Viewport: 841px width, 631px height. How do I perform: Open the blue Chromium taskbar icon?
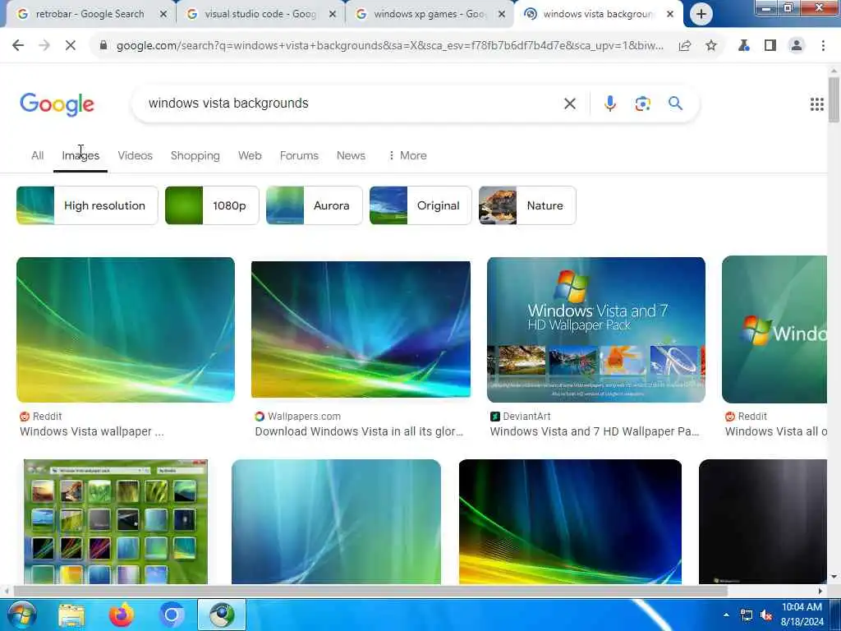coord(172,615)
